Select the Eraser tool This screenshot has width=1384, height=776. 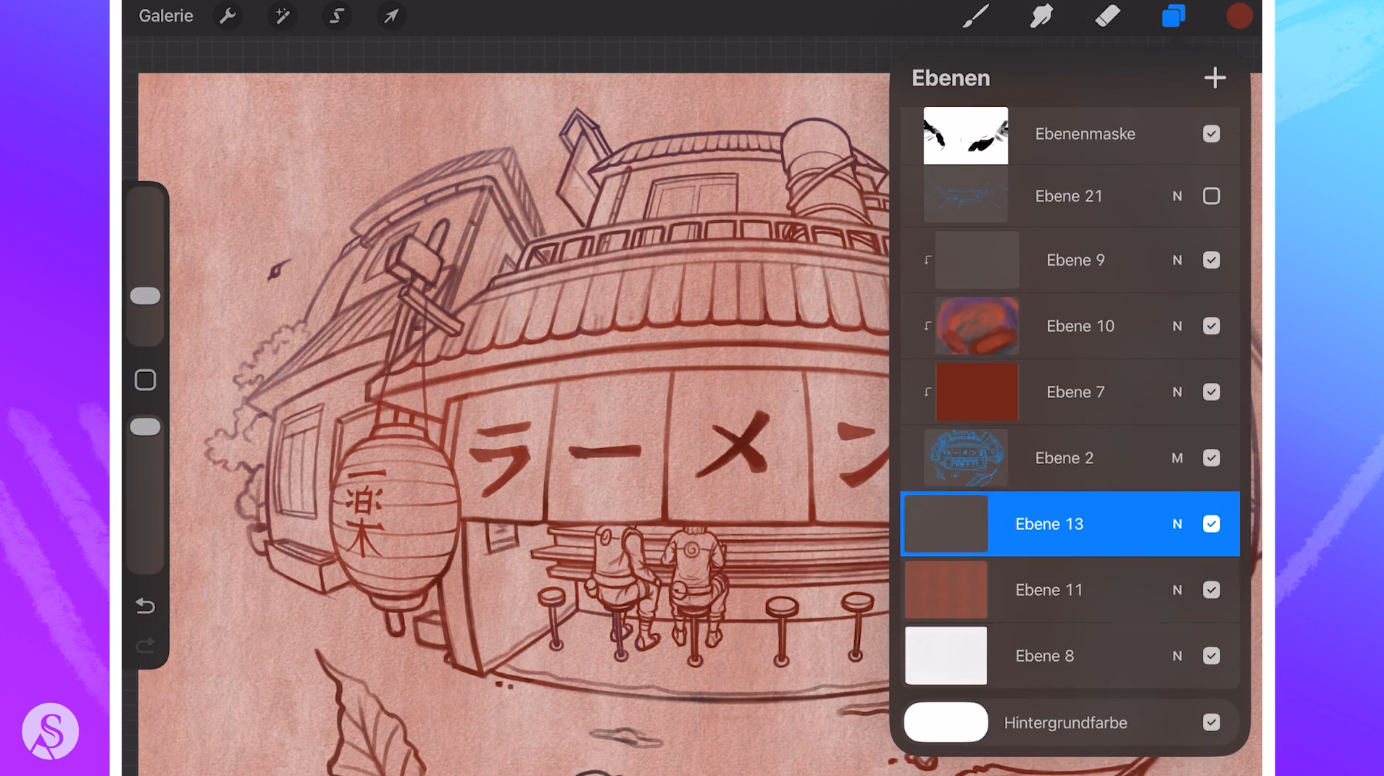pyautogui.click(x=1107, y=16)
